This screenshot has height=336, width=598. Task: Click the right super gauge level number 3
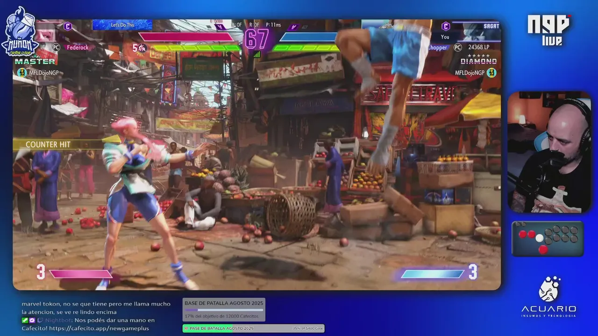coord(473,272)
